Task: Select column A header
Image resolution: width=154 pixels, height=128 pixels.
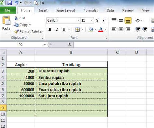Action: pos(21,53)
